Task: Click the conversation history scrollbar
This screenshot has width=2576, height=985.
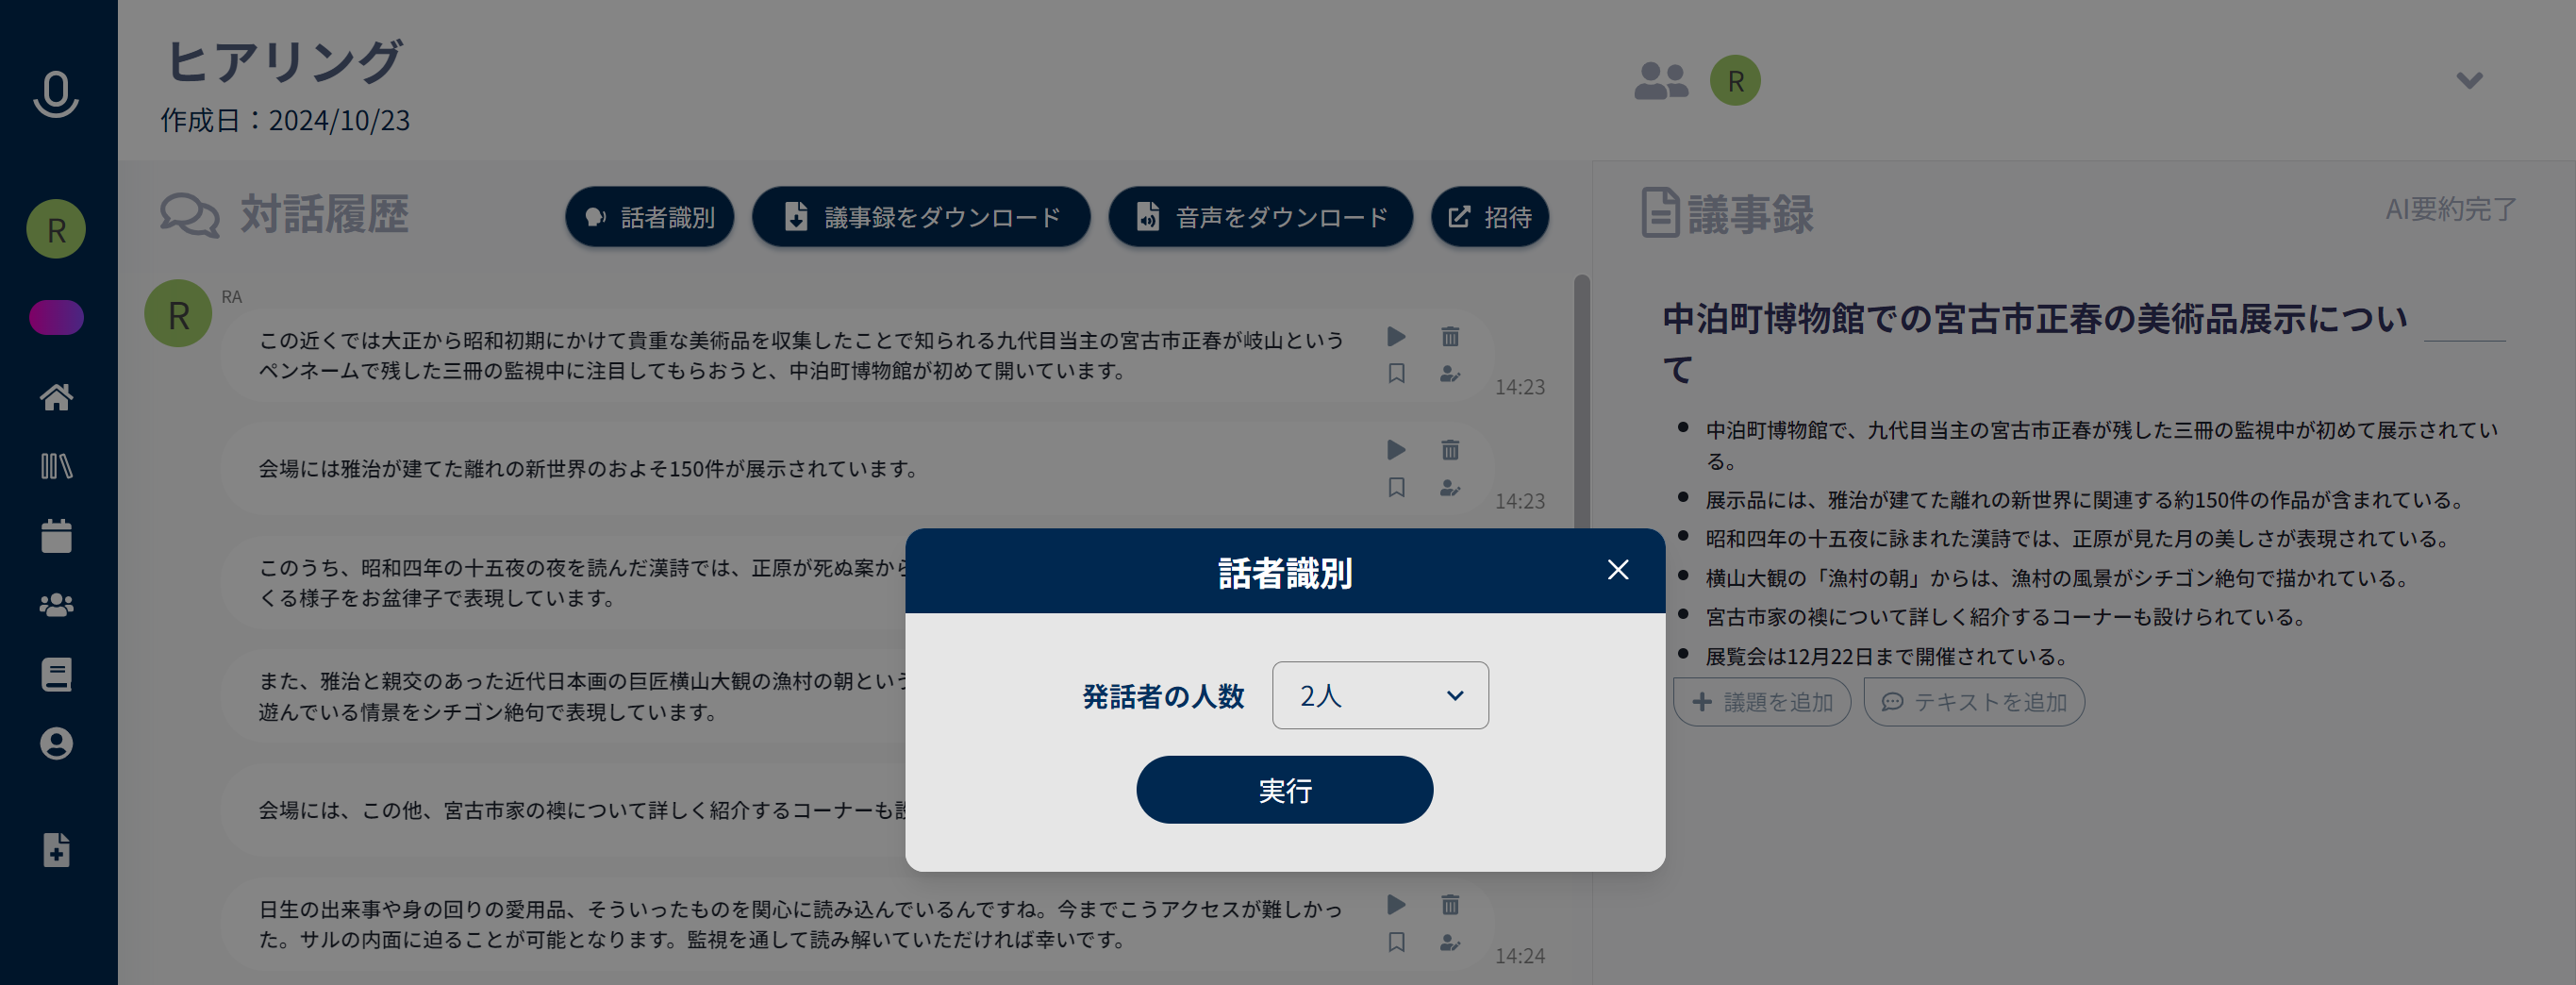Action: 1581,400
